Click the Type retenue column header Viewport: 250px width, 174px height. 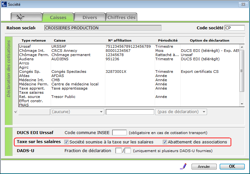coord(34,40)
